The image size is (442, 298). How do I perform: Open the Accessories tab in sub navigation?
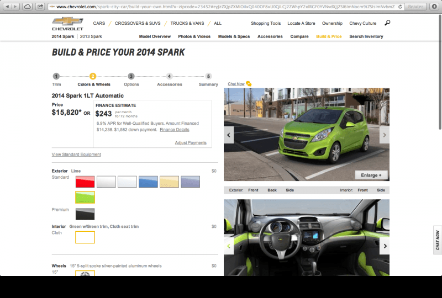(x=270, y=36)
